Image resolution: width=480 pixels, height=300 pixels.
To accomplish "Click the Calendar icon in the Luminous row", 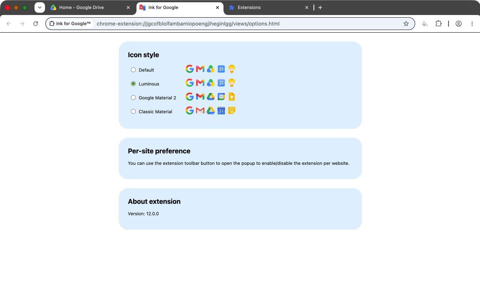I will [221, 83].
